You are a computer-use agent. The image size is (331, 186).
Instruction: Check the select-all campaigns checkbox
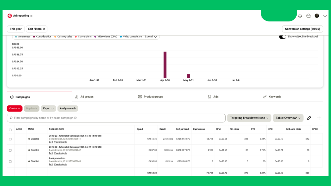[x=10, y=130]
